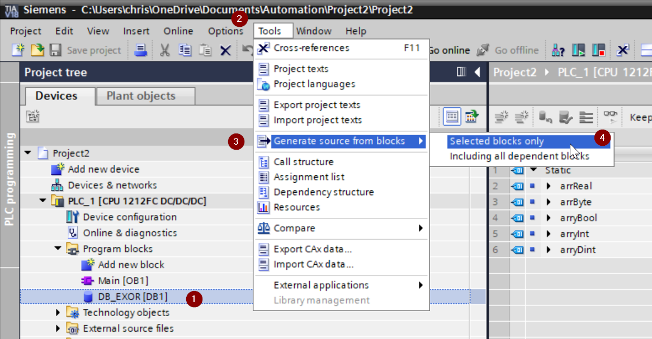This screenshot has height=339, width=652.
Task: Expand the arrReal array row
Action: 549,186
